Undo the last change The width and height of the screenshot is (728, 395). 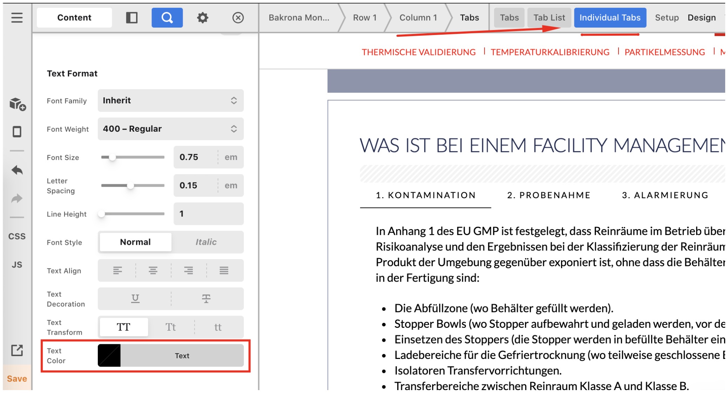pos(17,171)
